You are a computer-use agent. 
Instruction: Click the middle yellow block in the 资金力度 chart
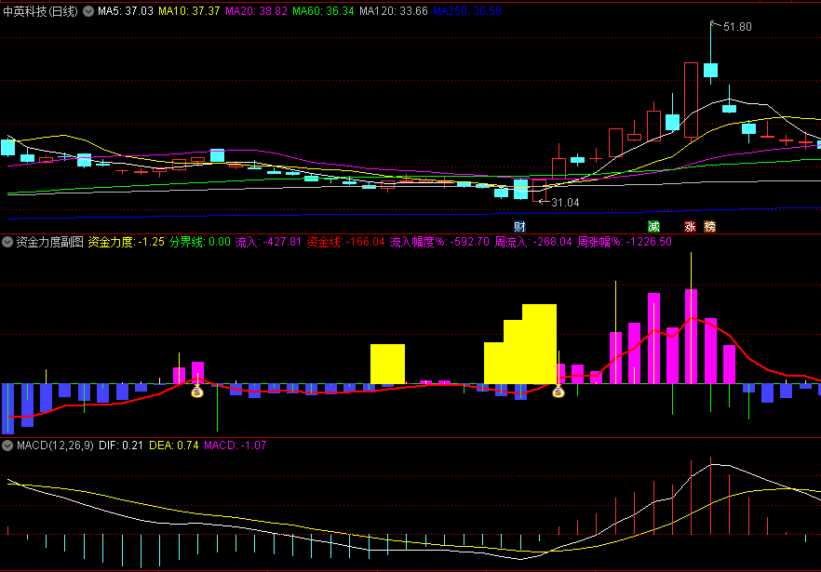[387, 364]
